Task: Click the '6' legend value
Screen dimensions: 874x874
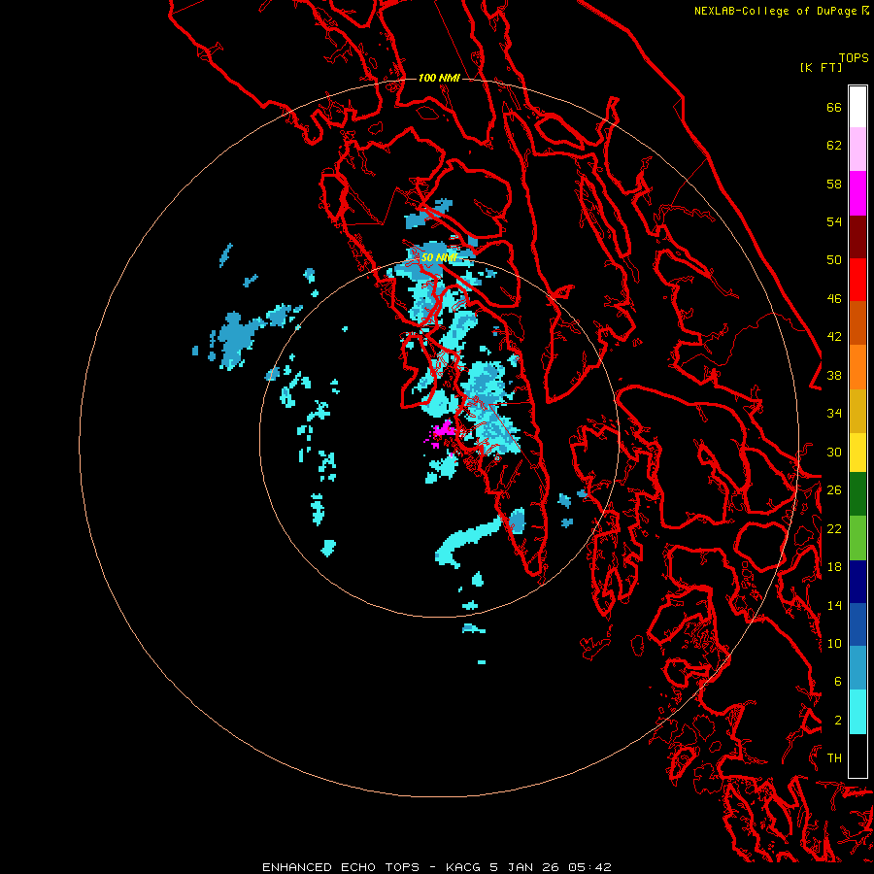Action: pos(837,681)
